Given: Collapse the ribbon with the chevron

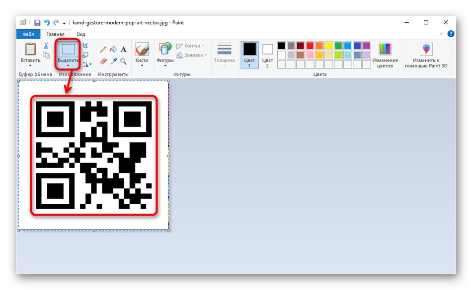Looking at the screenshot, I should [x=441, y=34].
